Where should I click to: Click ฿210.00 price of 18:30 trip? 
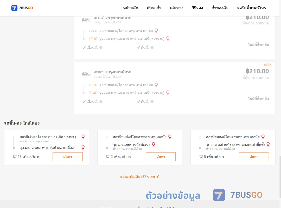(x=257, y=71)
